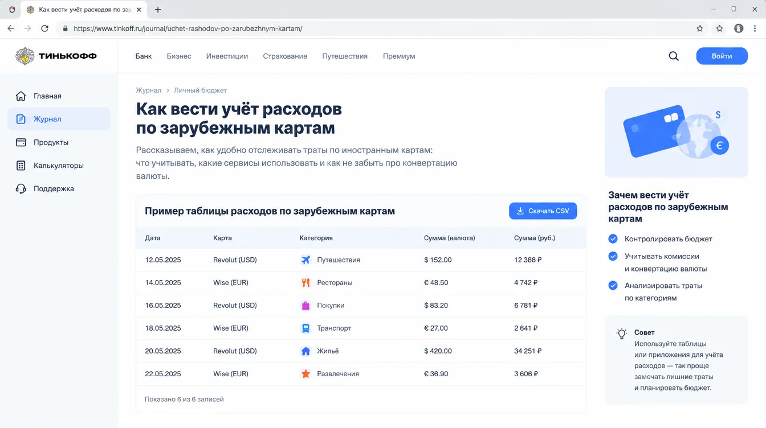The height and width of the screenshot is (428, 766).
Task: Follow the Журнал breadcrumb link
Action: click(148, 90)
